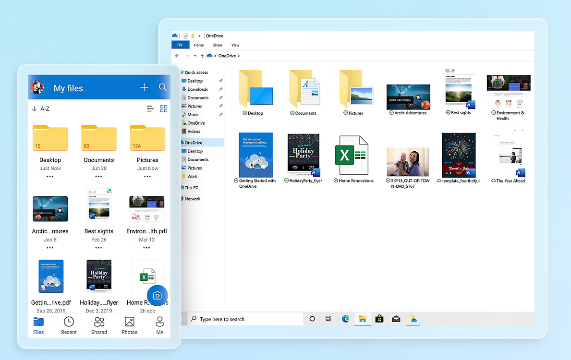Expand chevron after OneDrive in address bar
571x360 pixels.
pos(239,56)
